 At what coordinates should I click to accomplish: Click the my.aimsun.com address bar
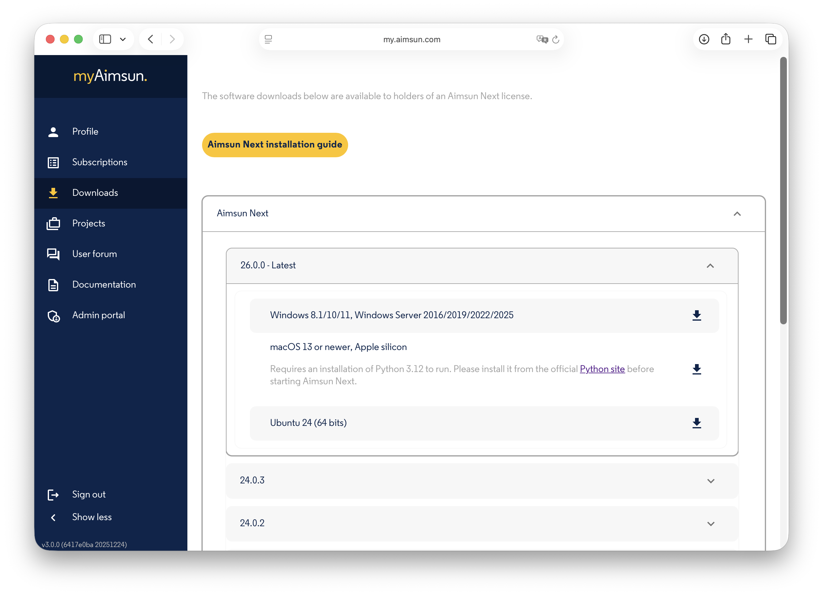(411, 39)
